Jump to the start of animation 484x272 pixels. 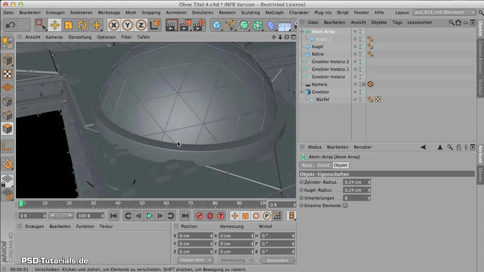coord(113,216)
